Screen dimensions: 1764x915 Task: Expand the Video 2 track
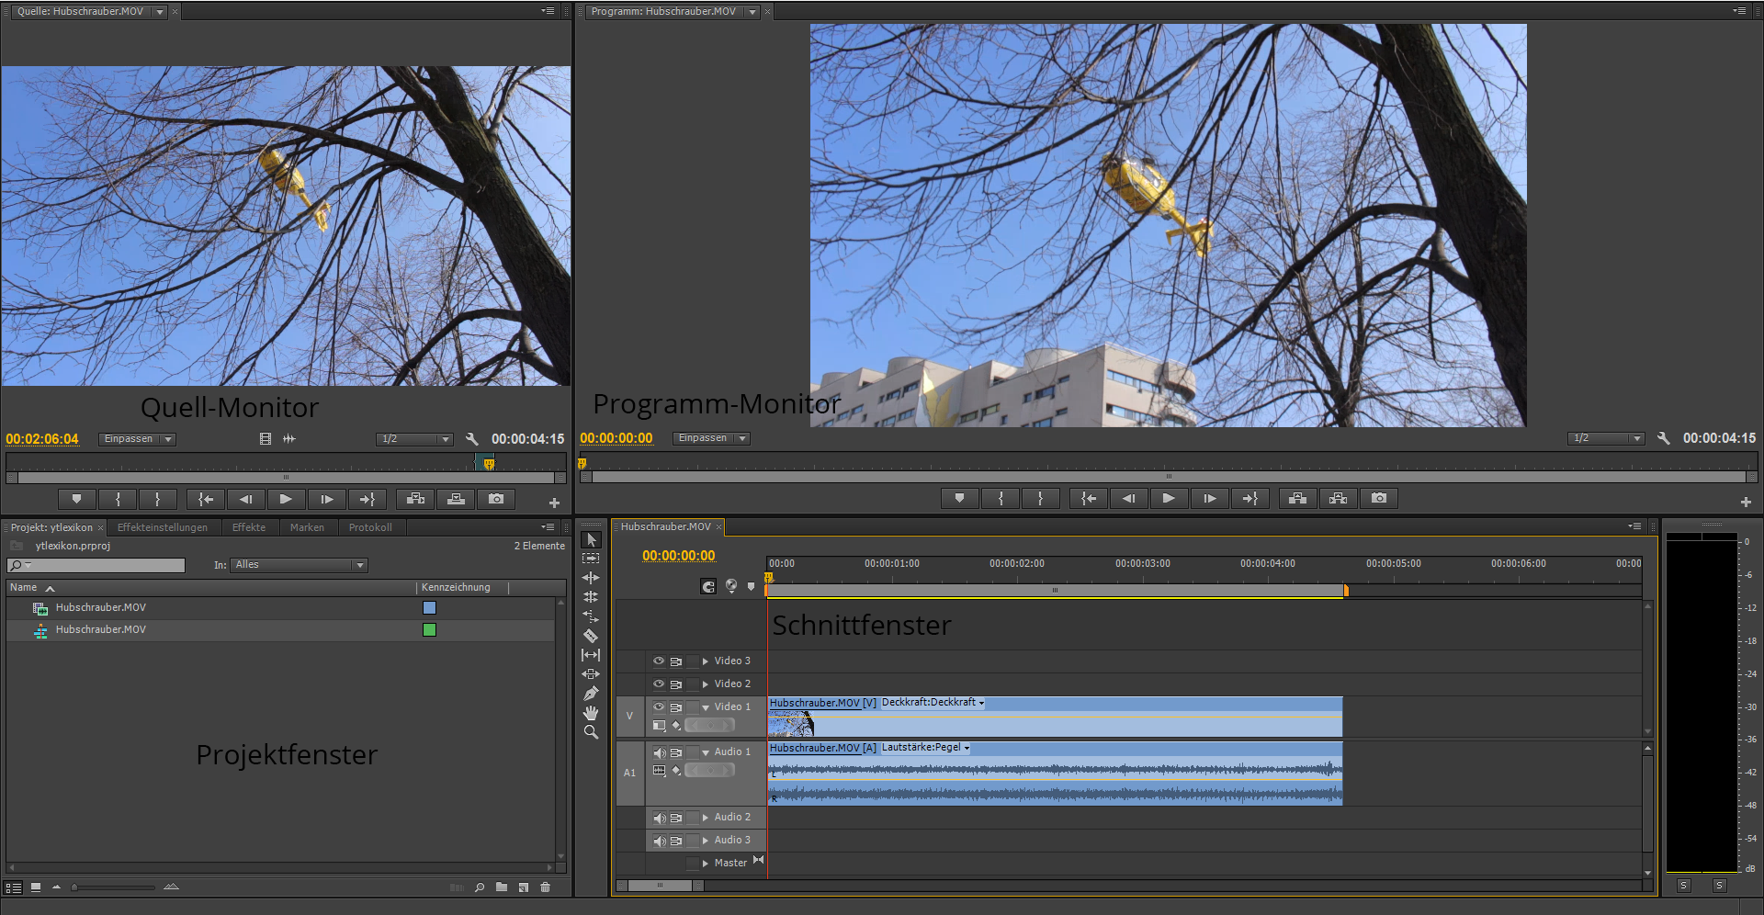pos(706,684)
